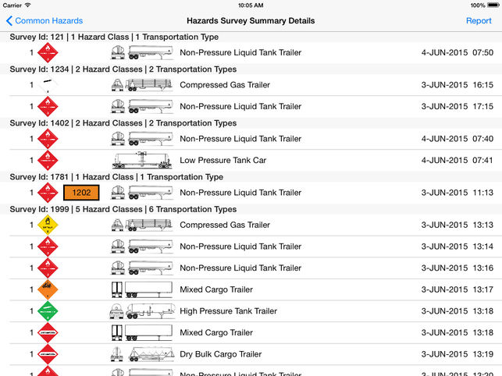
Task: Click the green hazard placard icon
Action: point(48,311)
